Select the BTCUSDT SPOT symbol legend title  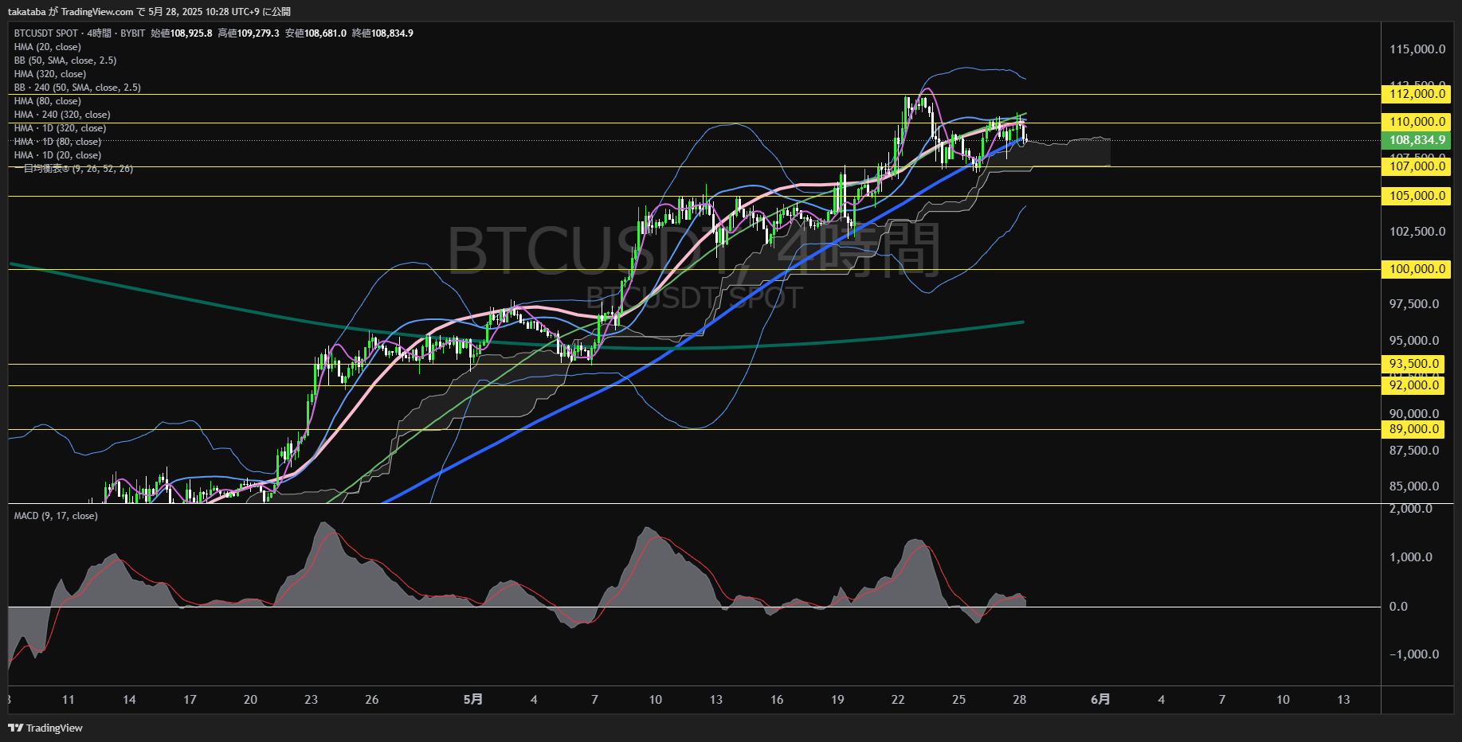(46, 33)
